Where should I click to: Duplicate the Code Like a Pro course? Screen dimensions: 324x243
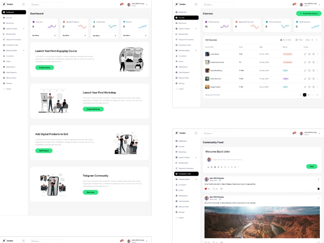click(309, 79)
